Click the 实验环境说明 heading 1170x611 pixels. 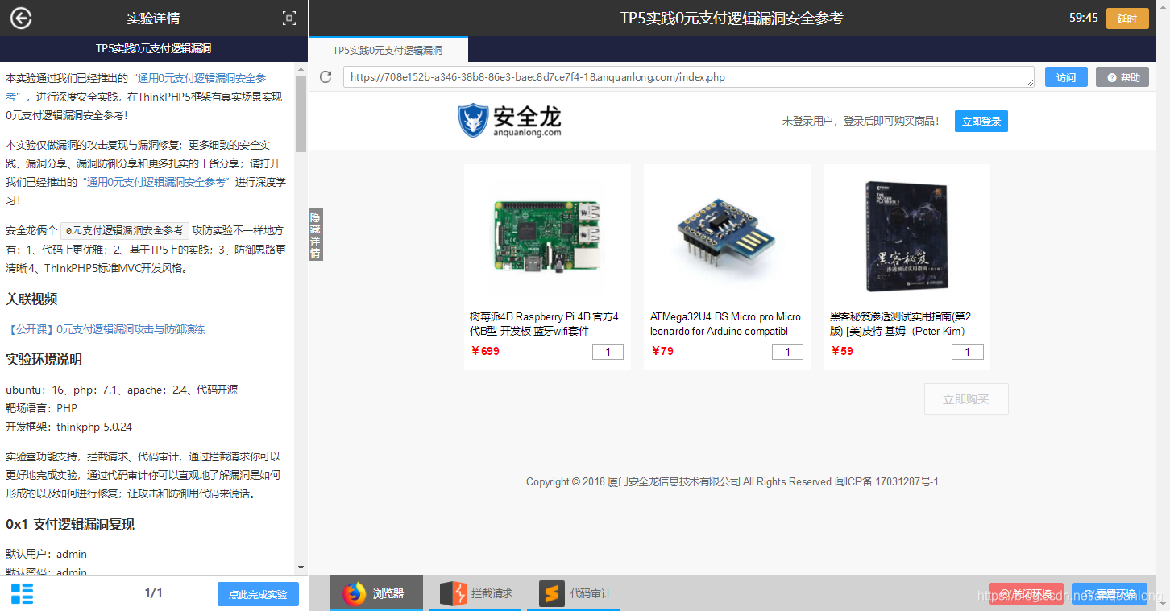pyautogui.click(x=44, y=359)
